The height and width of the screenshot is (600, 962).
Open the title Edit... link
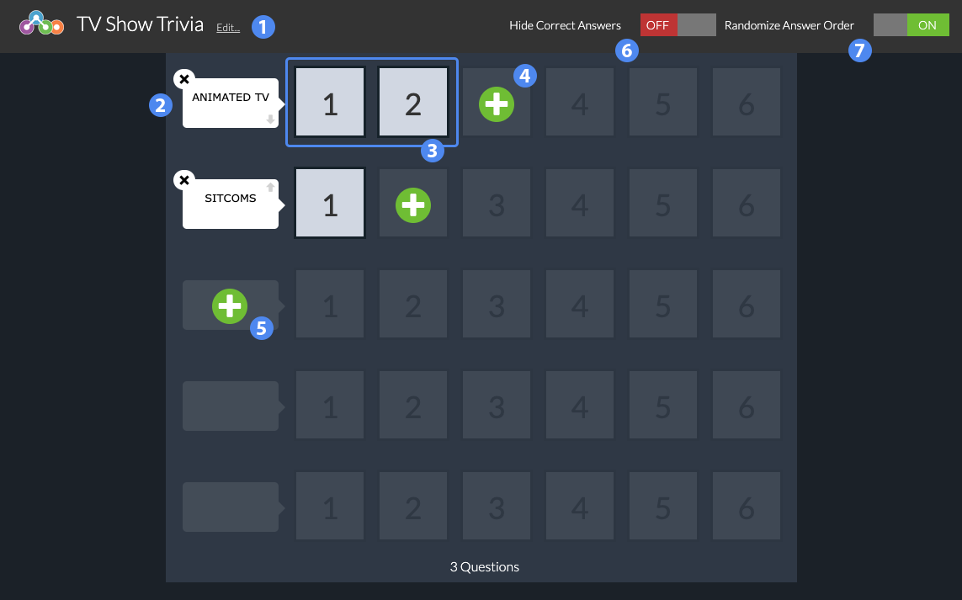coord(227,28)
